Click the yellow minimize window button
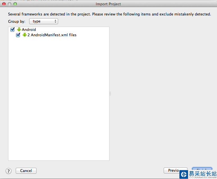 (10, 4)
